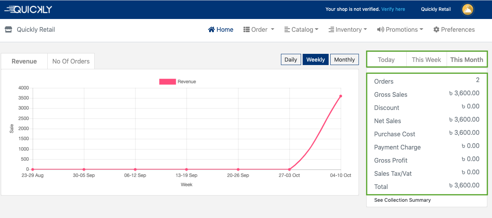This screenshot has width=492, height=218.
Task: Click the Order grid icon
Action: [x=246, y=29]
